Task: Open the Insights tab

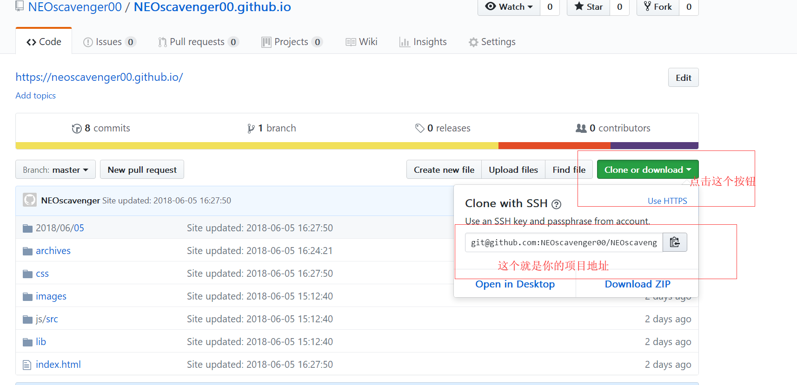Action: (423, 42)
